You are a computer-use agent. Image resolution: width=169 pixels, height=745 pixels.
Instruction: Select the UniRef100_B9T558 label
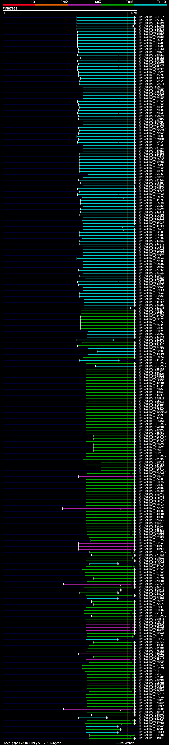click(x=152, y=322)
